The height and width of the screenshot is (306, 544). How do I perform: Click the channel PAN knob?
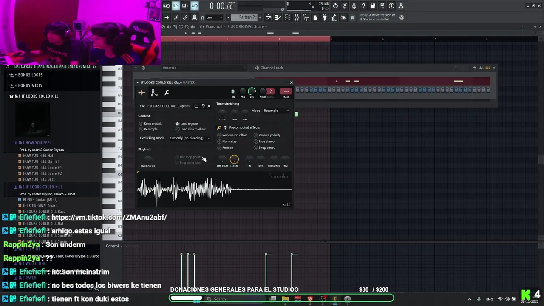pyautogui.click(x=243, y=91)
